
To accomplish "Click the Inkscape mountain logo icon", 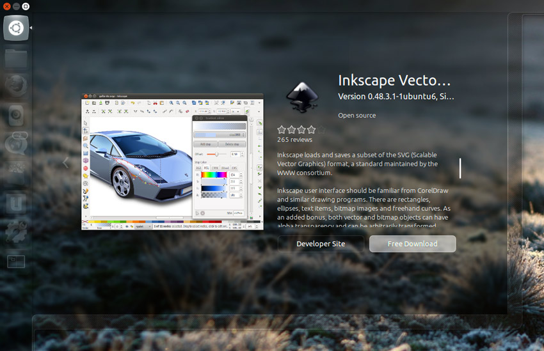I will coord(302,97).
